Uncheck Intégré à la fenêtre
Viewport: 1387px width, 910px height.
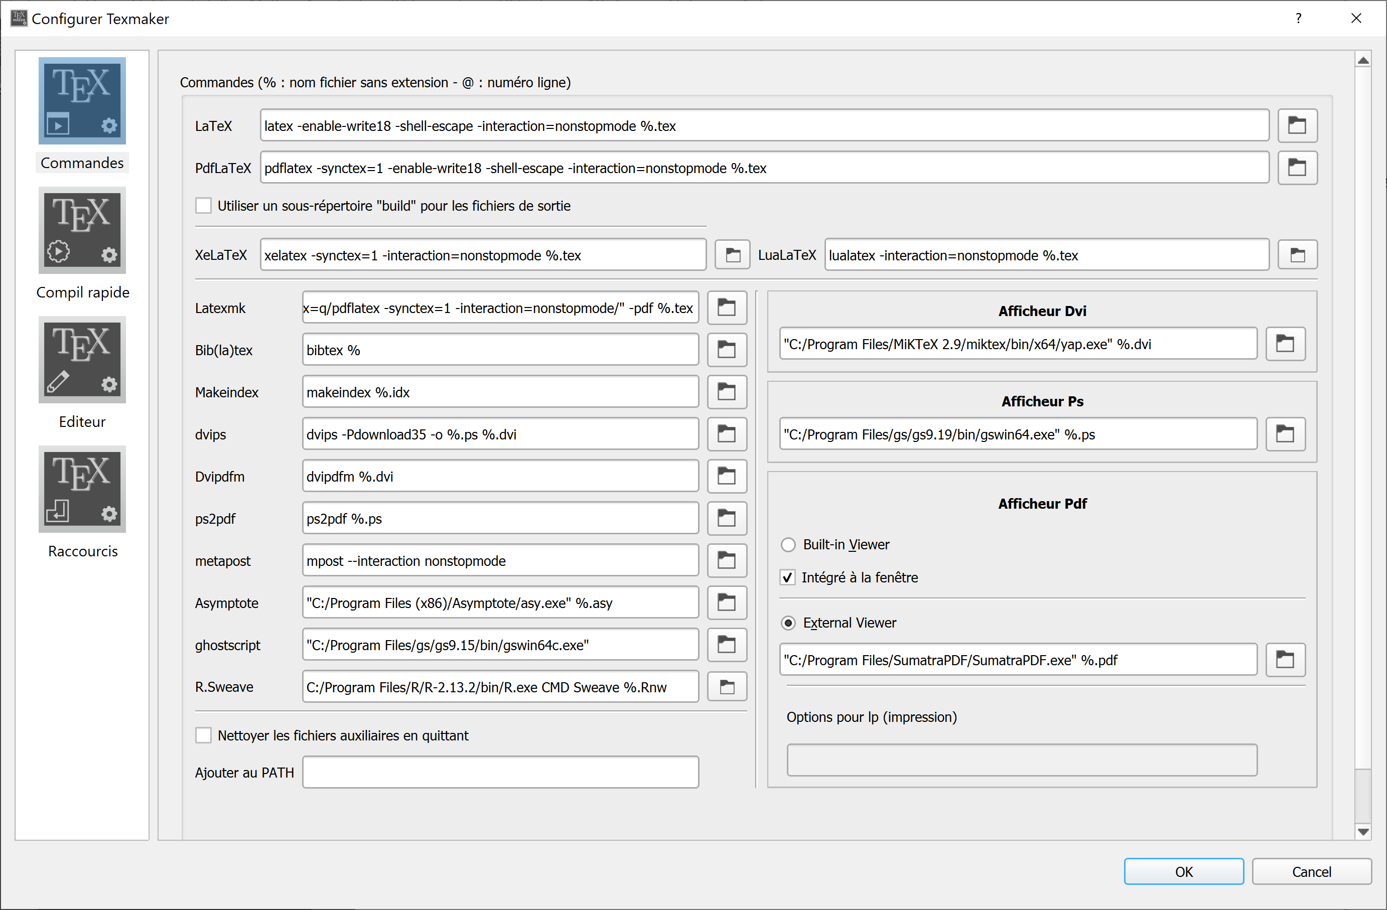pyautogui.click(x=787, y=577)
